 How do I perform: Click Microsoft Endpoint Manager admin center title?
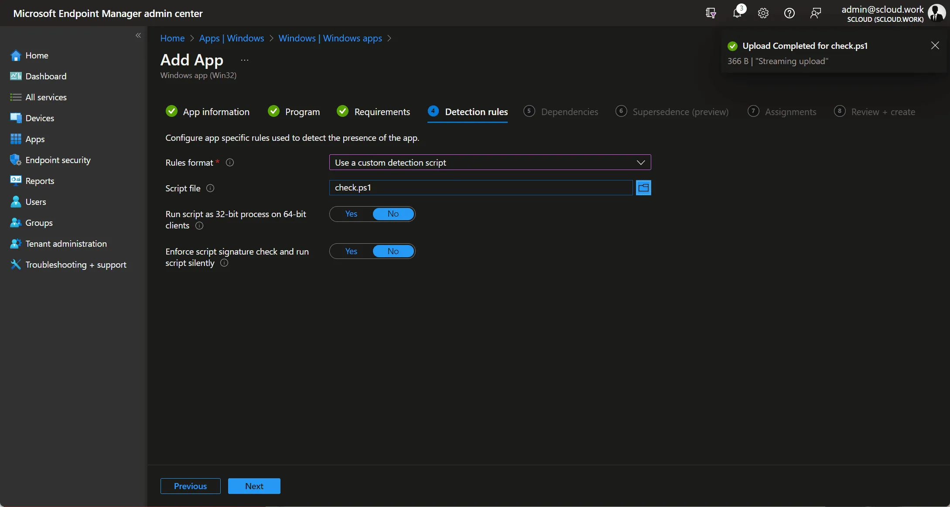pos(108,13)
